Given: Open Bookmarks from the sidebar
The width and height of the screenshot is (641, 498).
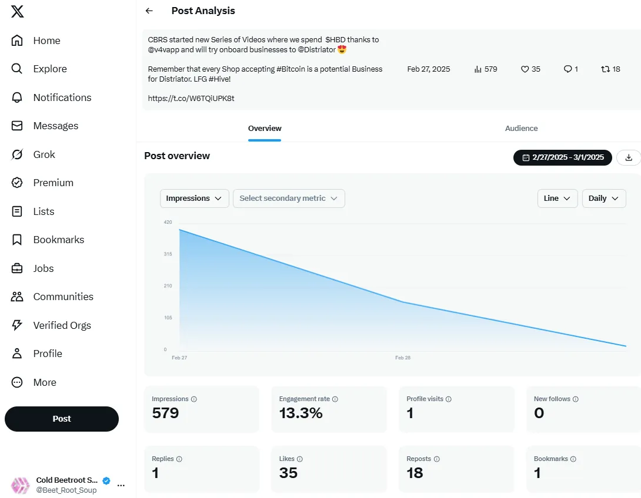Looking at the screenshot, I should pos(58,240).
